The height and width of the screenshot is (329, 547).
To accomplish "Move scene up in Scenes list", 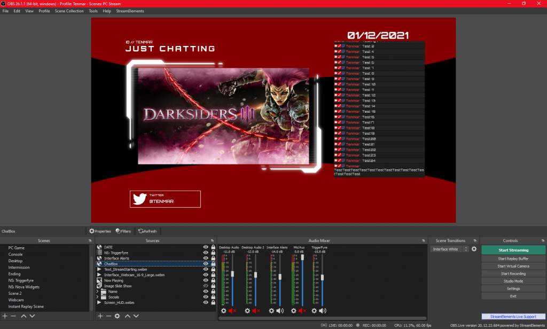I will coord(24,316).
